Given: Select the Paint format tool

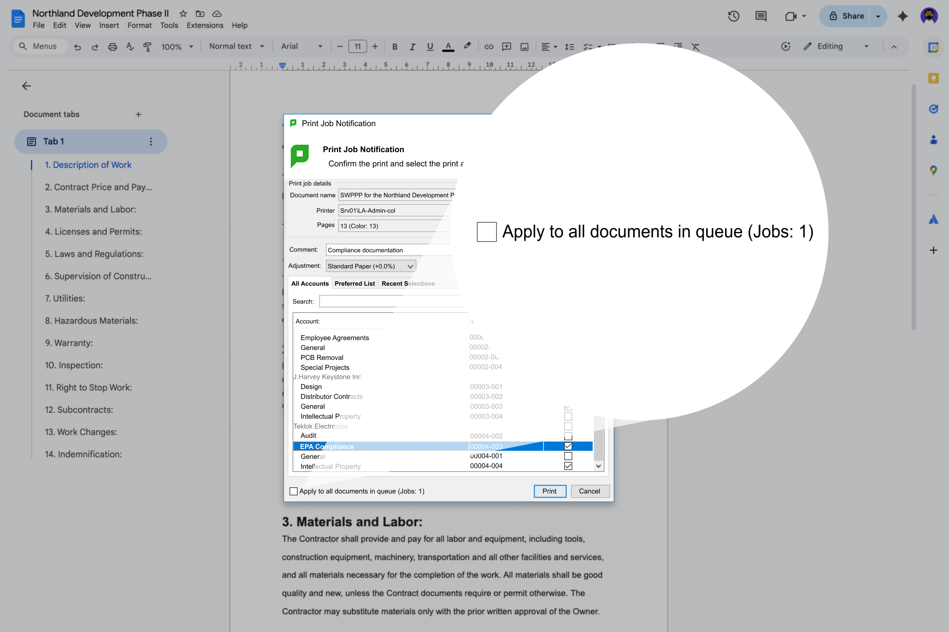Looking at the screenshot, I should (x=147, y=47).
